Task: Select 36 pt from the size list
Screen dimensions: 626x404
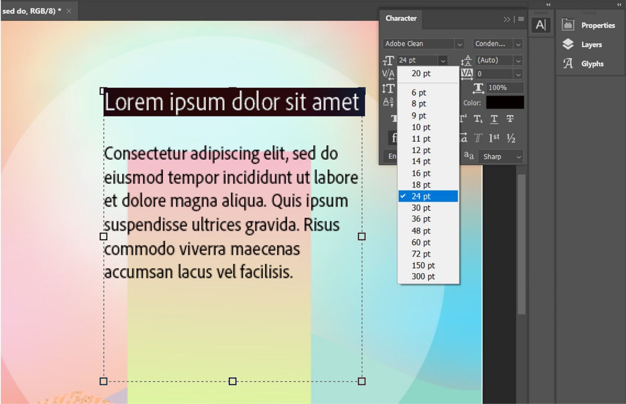Action: (421, 219)
